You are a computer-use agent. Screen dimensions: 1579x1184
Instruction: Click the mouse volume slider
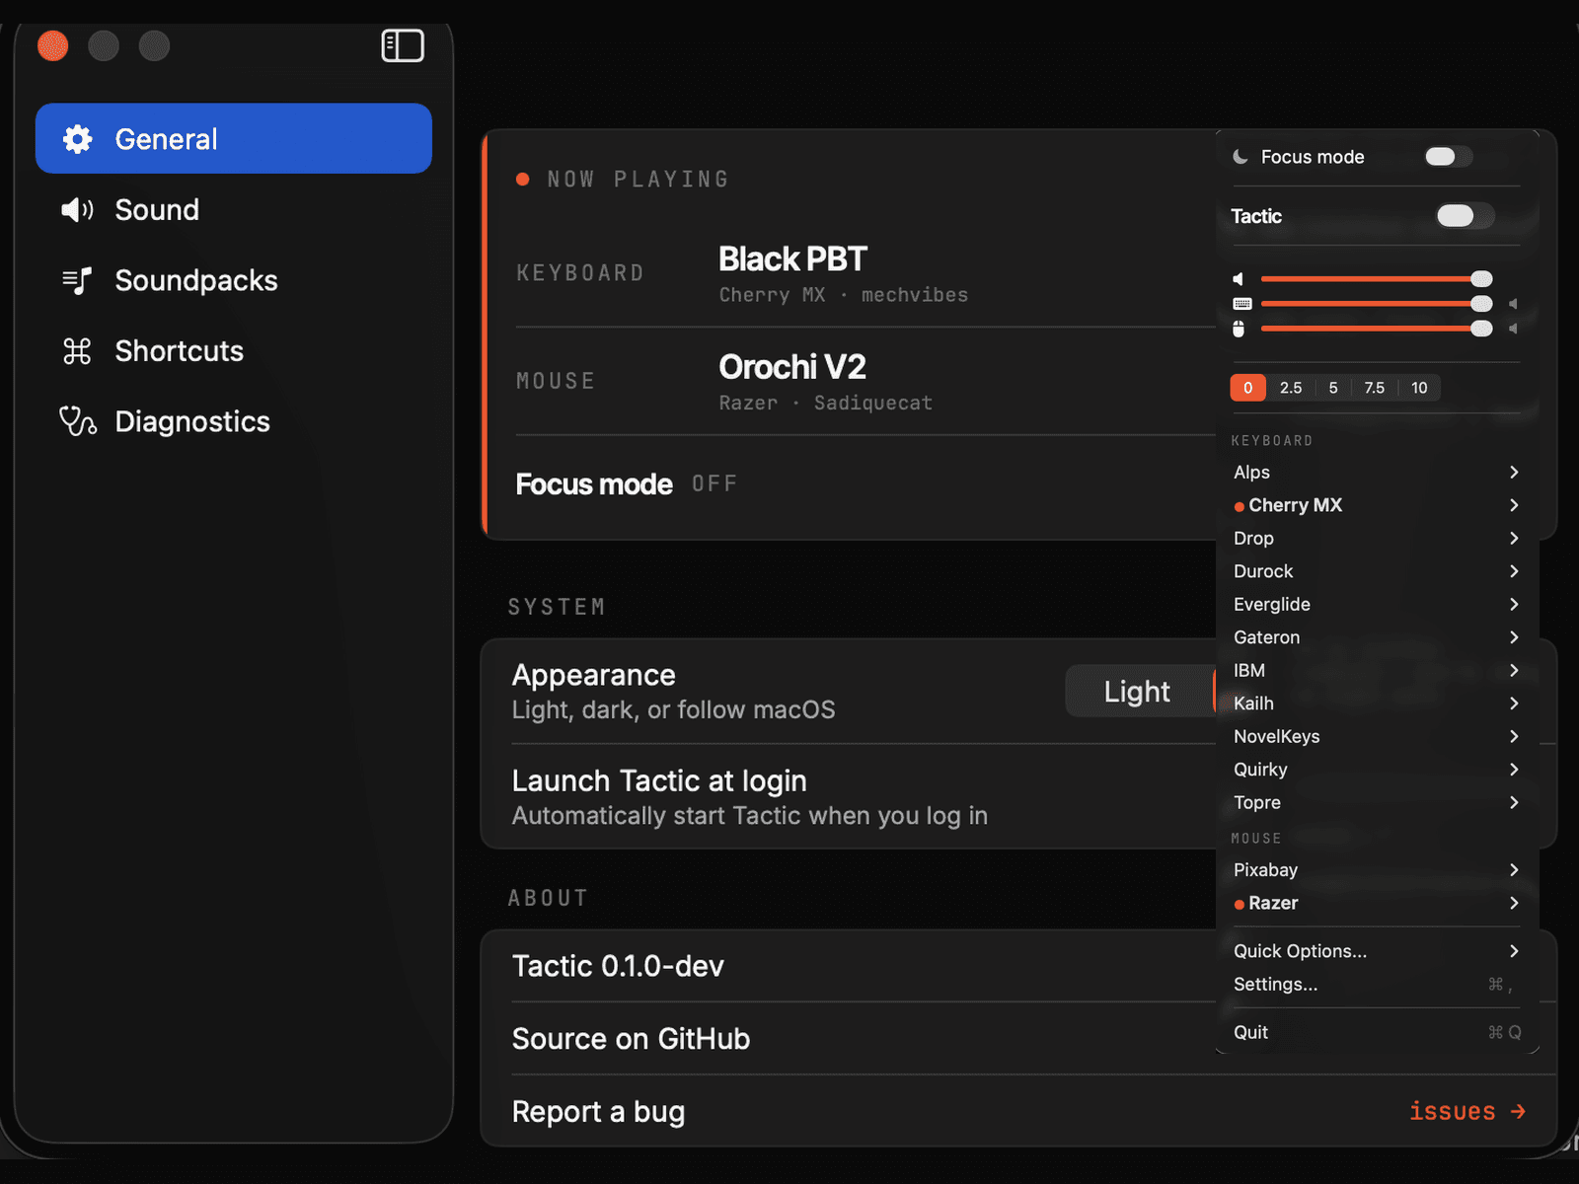1376,329
